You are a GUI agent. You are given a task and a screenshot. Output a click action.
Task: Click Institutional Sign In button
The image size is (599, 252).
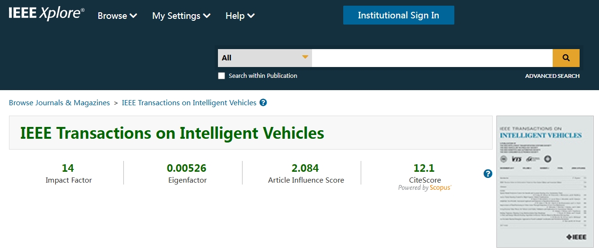click(399, 15)
